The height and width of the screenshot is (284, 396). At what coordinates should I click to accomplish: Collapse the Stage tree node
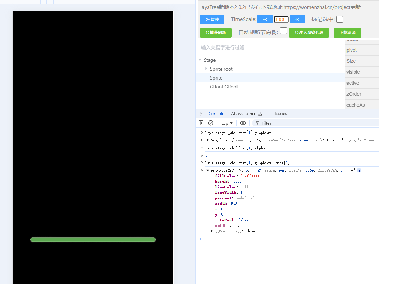(x=200, y=60)
